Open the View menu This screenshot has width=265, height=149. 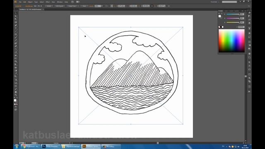coord(53,2)
